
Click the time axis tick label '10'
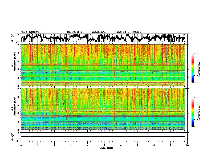pyautogui.click(x=187, y=145)
